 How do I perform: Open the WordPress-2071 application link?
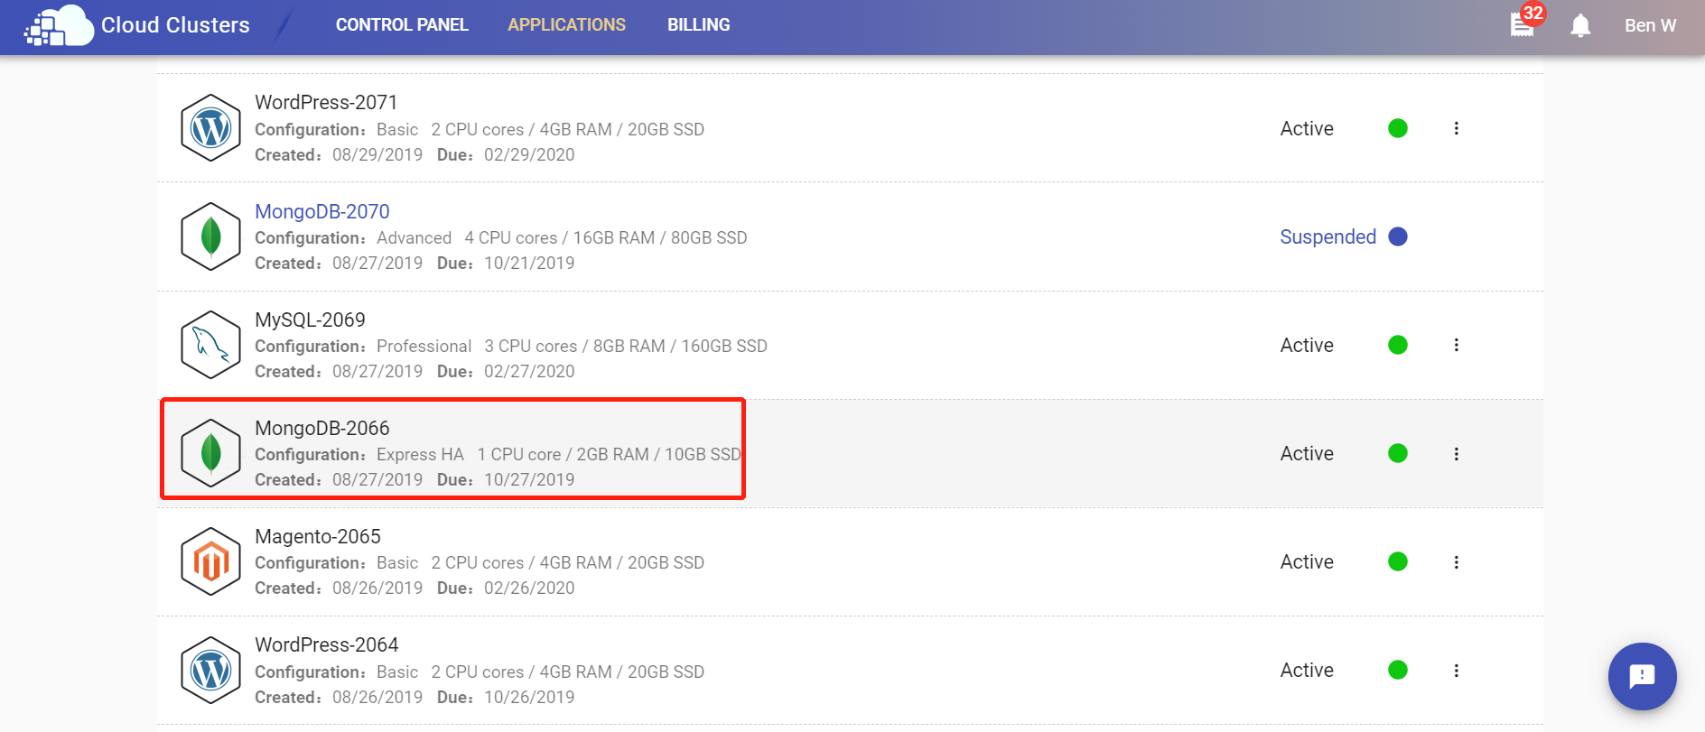pos(326,103)
